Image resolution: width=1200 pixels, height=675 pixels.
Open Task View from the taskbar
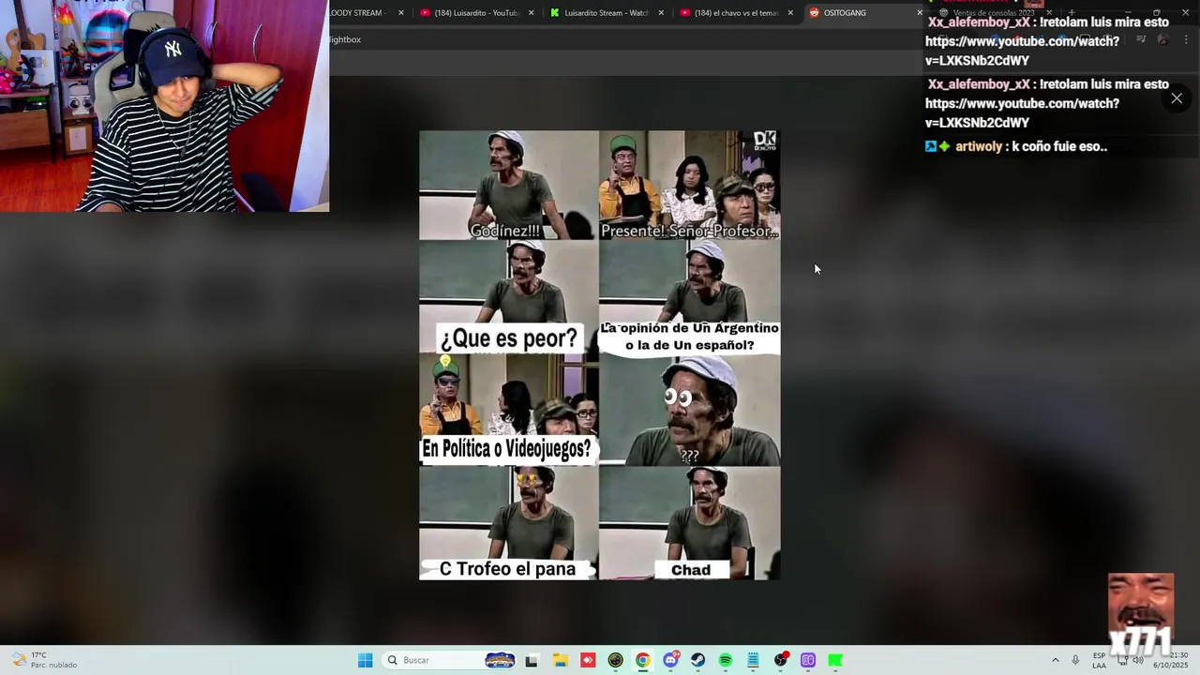(x=532, y=660)
